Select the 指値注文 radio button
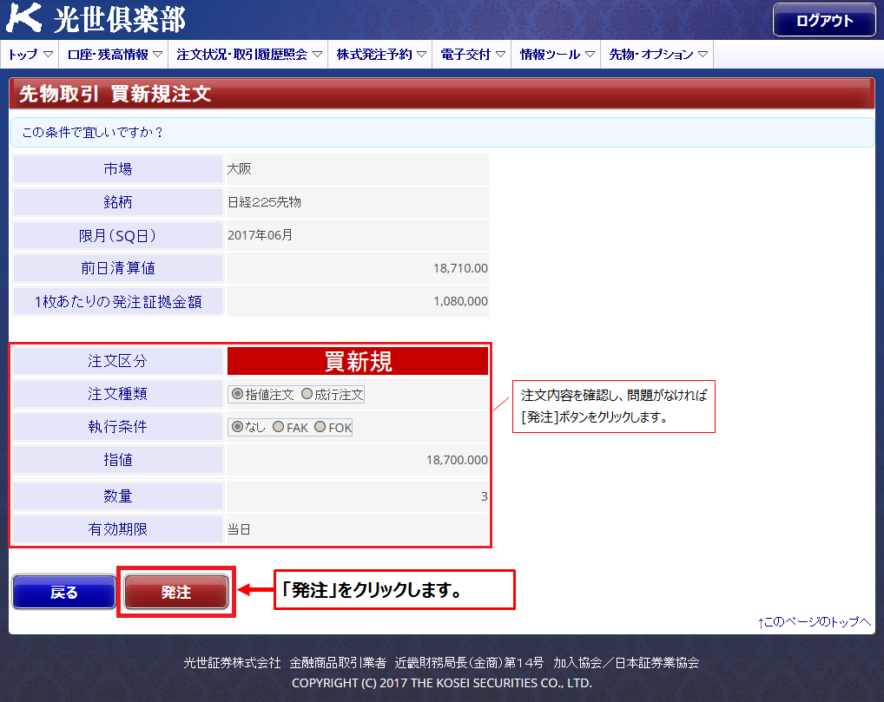Image resolution: width=884 pixels, height=702 pixels. tap(237, 394)
